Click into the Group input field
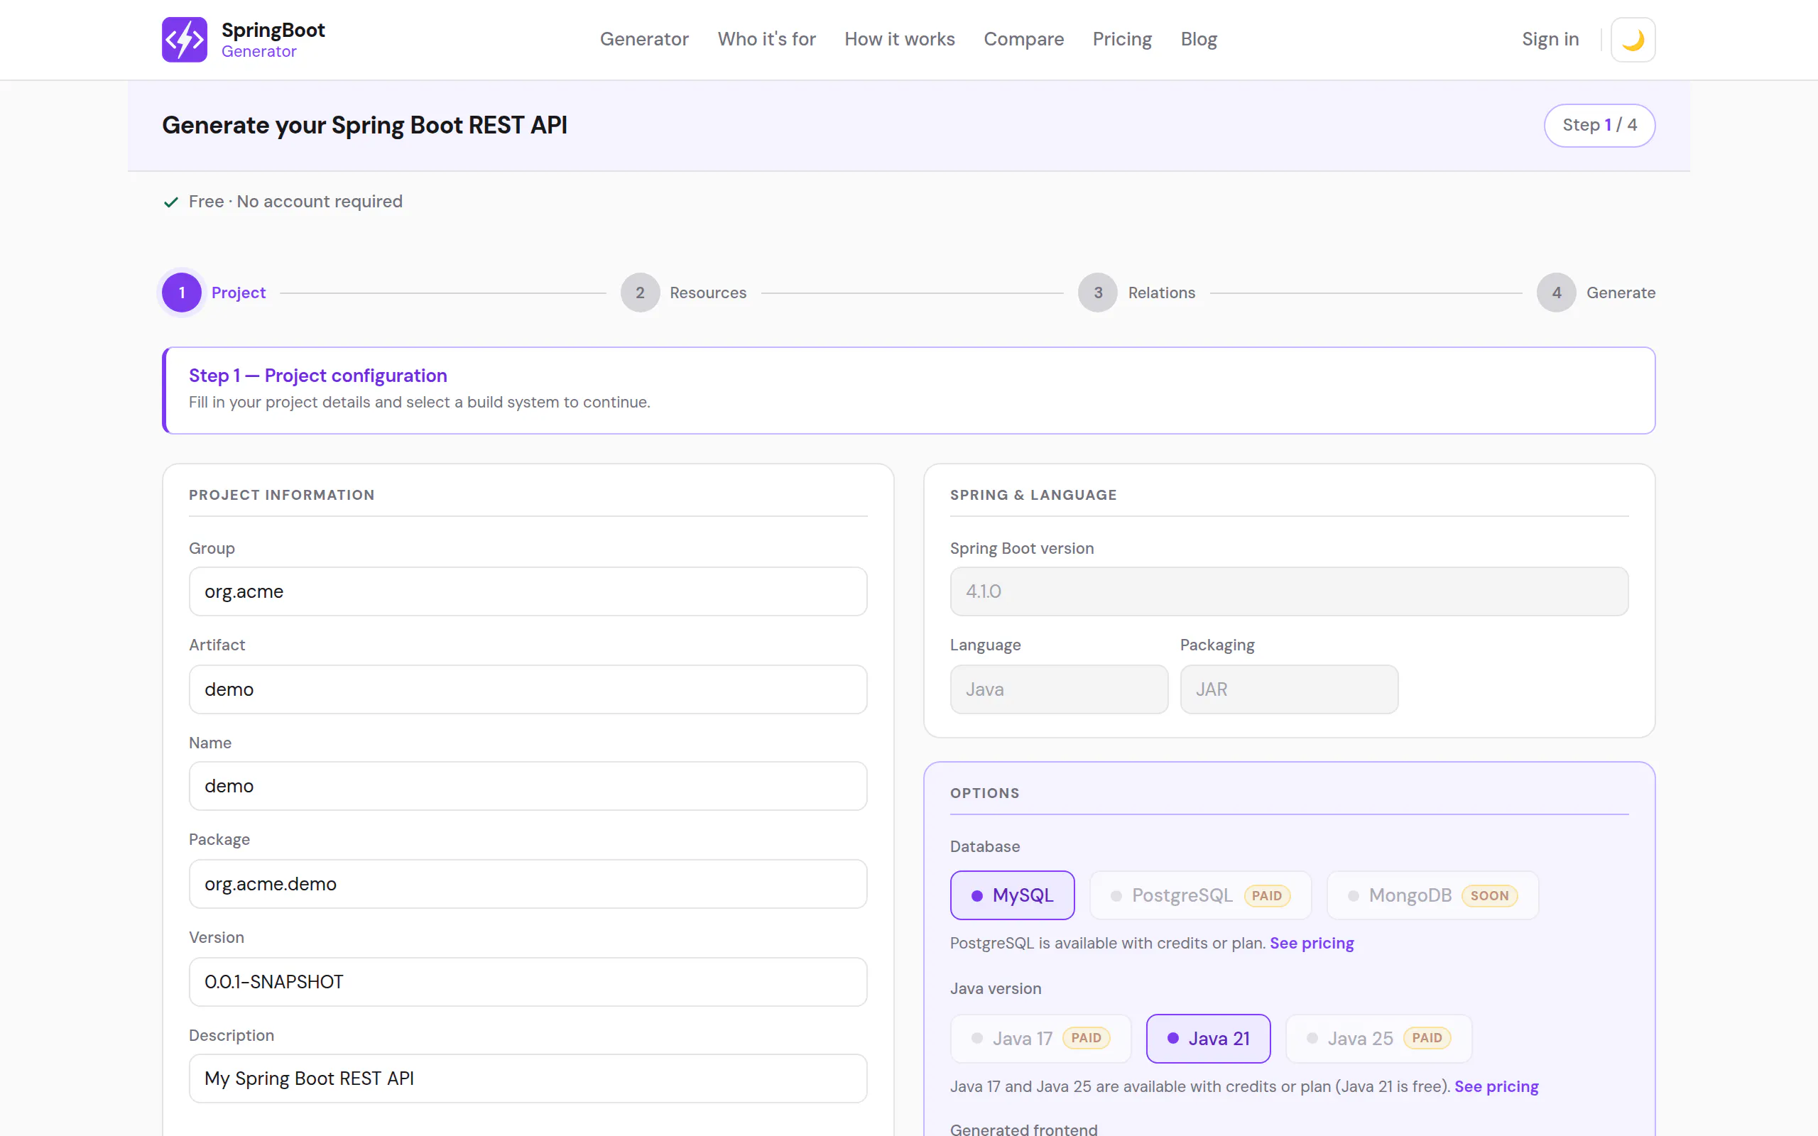This screenshot has width=1818, height=1136. pos(528,591)
